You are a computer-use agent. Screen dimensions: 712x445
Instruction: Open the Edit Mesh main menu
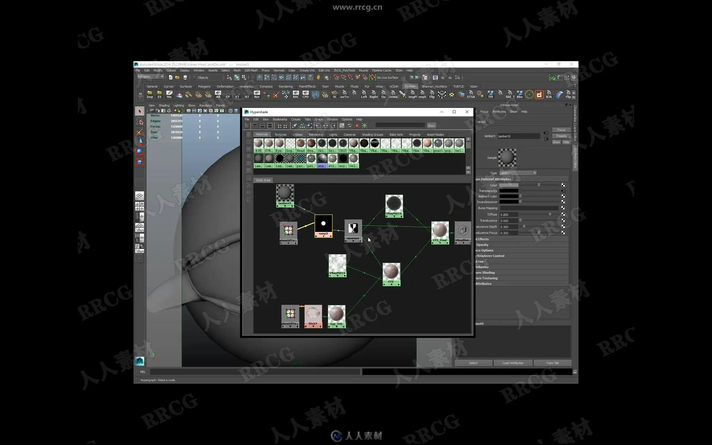[x=251, y=70]
